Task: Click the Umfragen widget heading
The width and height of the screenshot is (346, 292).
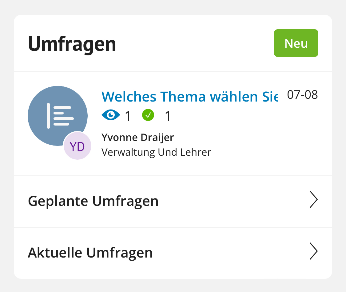Action: (72, 44)
